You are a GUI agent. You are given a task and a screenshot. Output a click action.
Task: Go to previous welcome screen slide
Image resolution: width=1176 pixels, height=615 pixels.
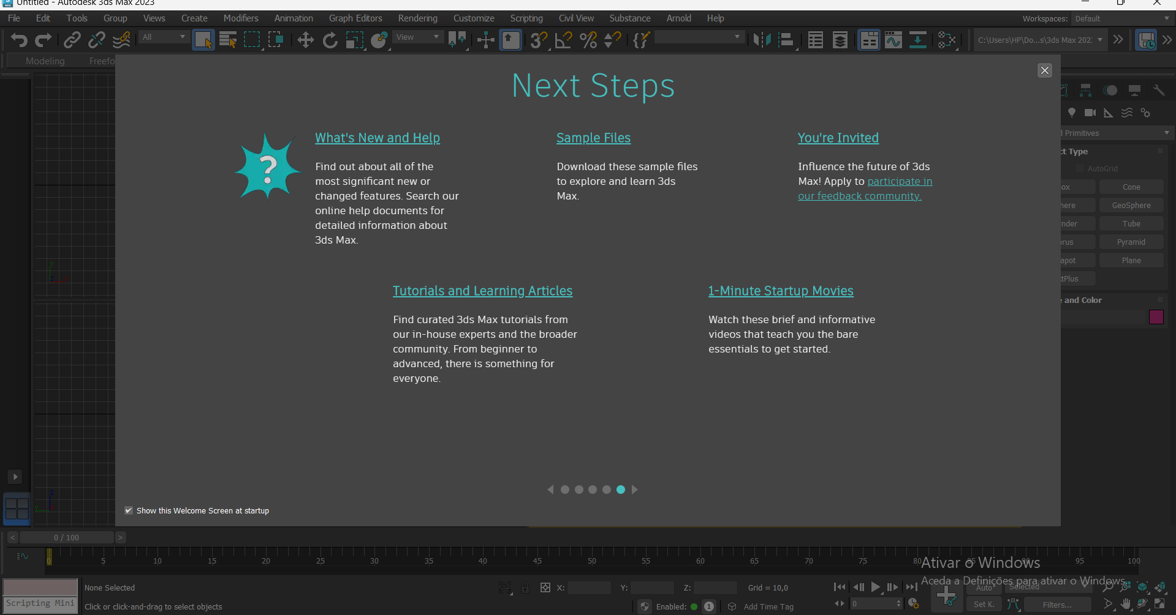[x=550, y=490]
